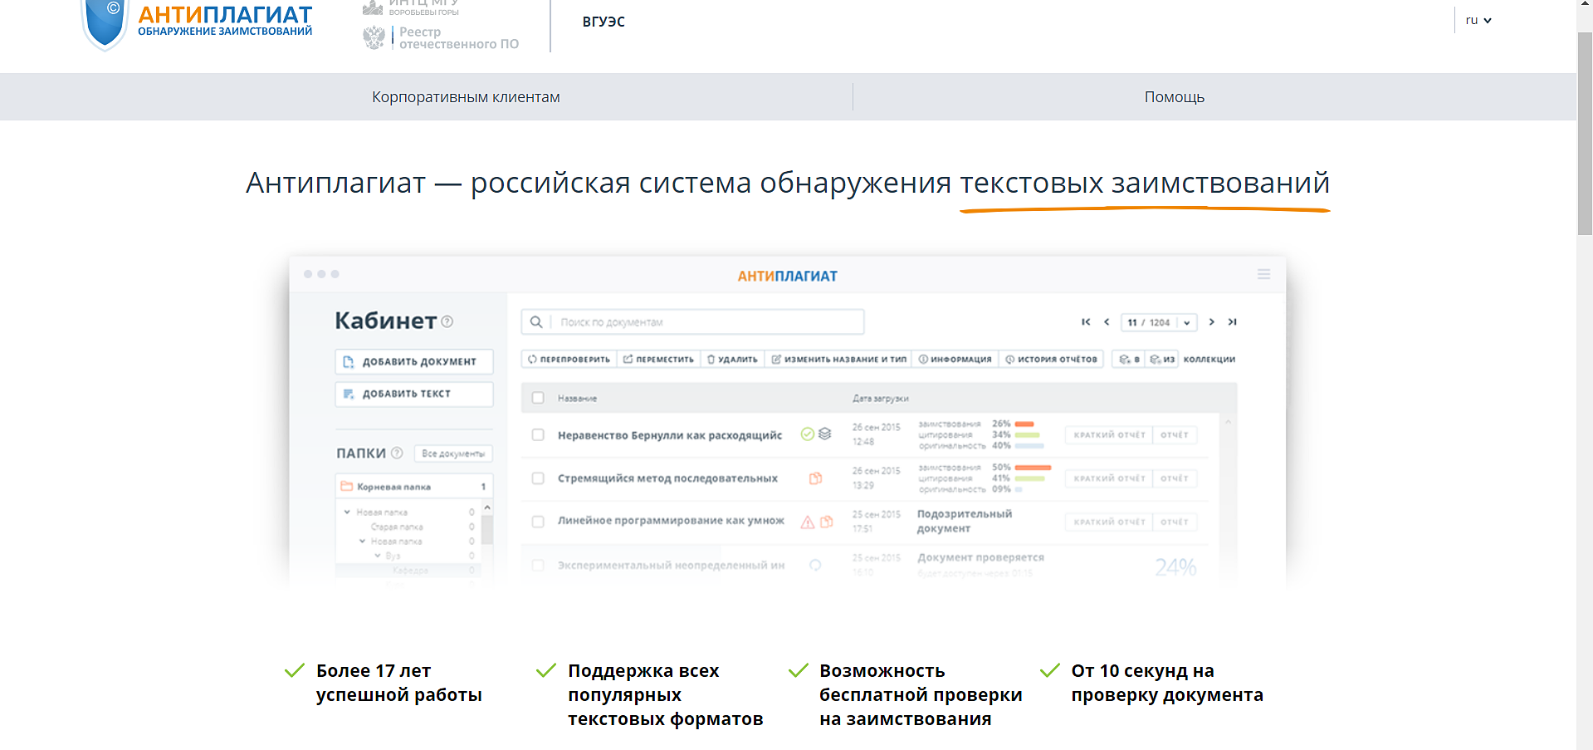Toggle the select-all checkbox in the Название header
The height and width of the screenshot is (750, 1593).
coord(538,398)
